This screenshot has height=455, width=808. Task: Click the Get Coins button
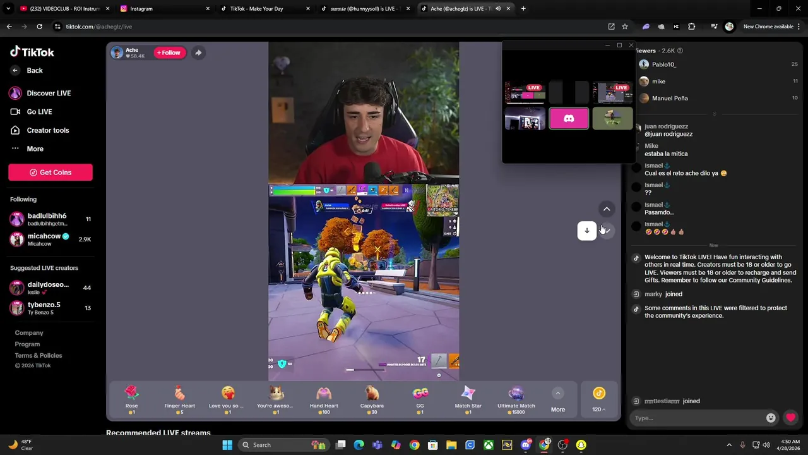click(50, 173)
